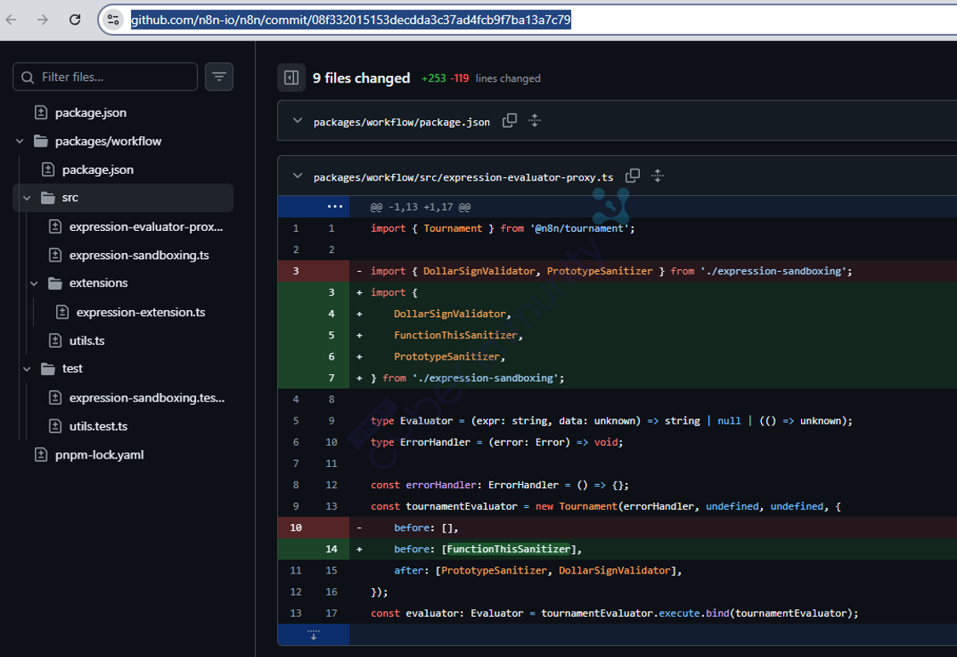Open site information icon in address bar
Screen dimensions: 957x657
click(112, 20)
